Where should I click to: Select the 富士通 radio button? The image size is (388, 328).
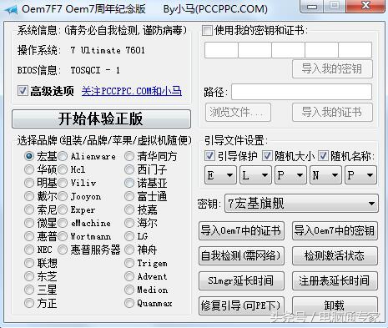click(x=129, y=196)
